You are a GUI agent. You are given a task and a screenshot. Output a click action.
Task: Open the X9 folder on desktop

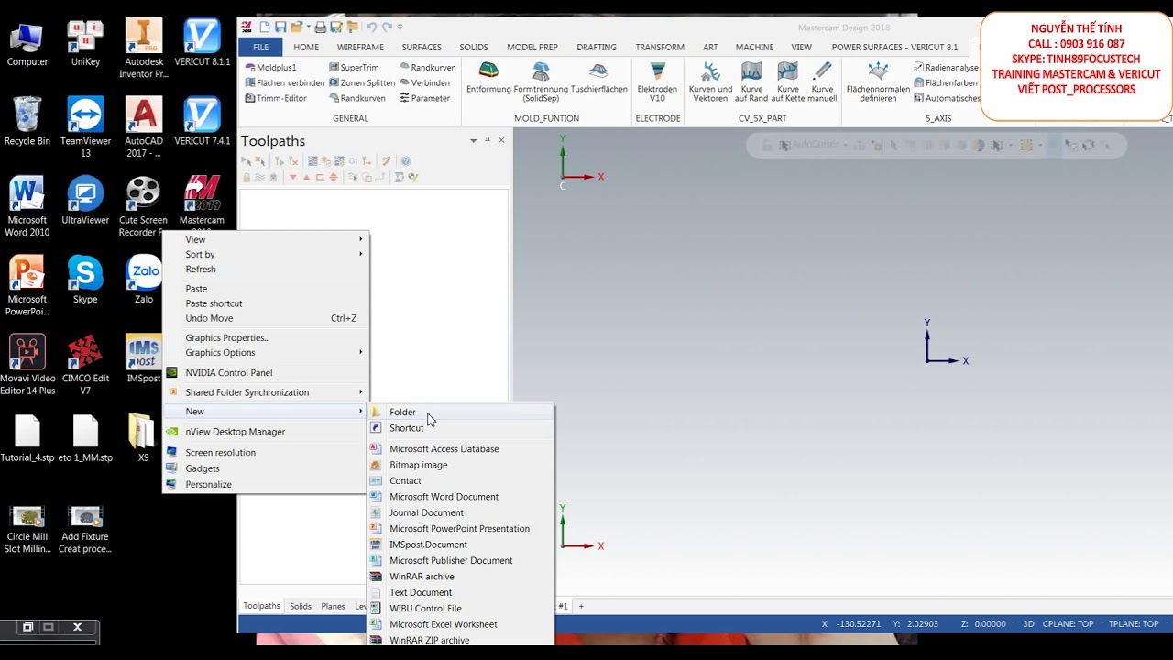(x=143, y=437)
